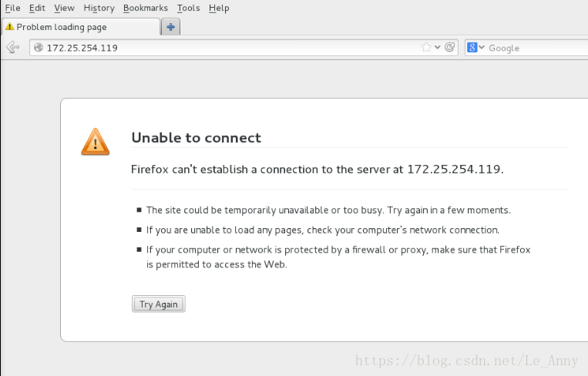Open the History menu
588x376 pixels.
click(x=99, y=8)
